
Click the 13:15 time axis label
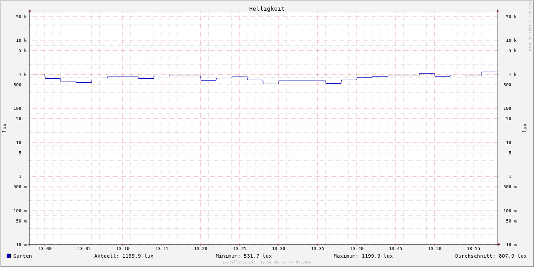point(162,249)
